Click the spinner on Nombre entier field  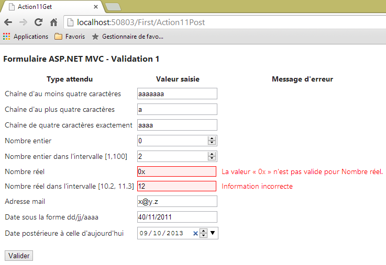(212, 141)
